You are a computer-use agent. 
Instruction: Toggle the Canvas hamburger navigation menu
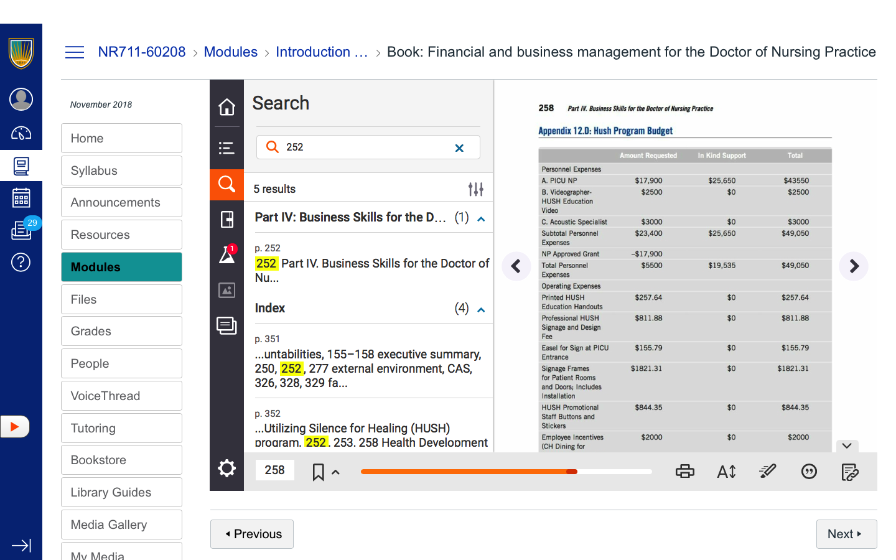tap(75, 52)
